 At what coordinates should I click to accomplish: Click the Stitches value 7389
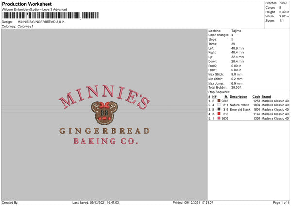coord(283,3)
